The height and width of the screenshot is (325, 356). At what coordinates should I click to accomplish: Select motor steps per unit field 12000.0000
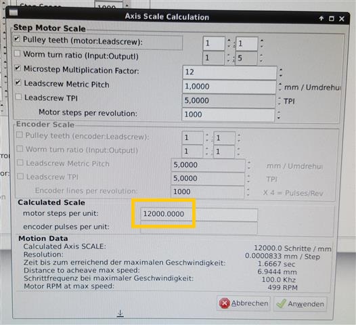[199, 214]
